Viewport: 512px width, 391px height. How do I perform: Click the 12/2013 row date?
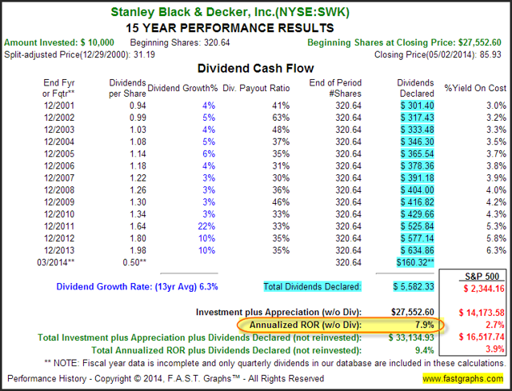59,250
